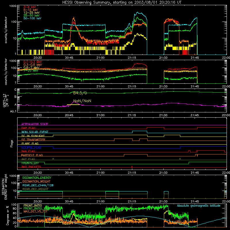Click the GOES-12 axis label
The width and height of the screenshot is (230, 230).
tap(6, 100)
